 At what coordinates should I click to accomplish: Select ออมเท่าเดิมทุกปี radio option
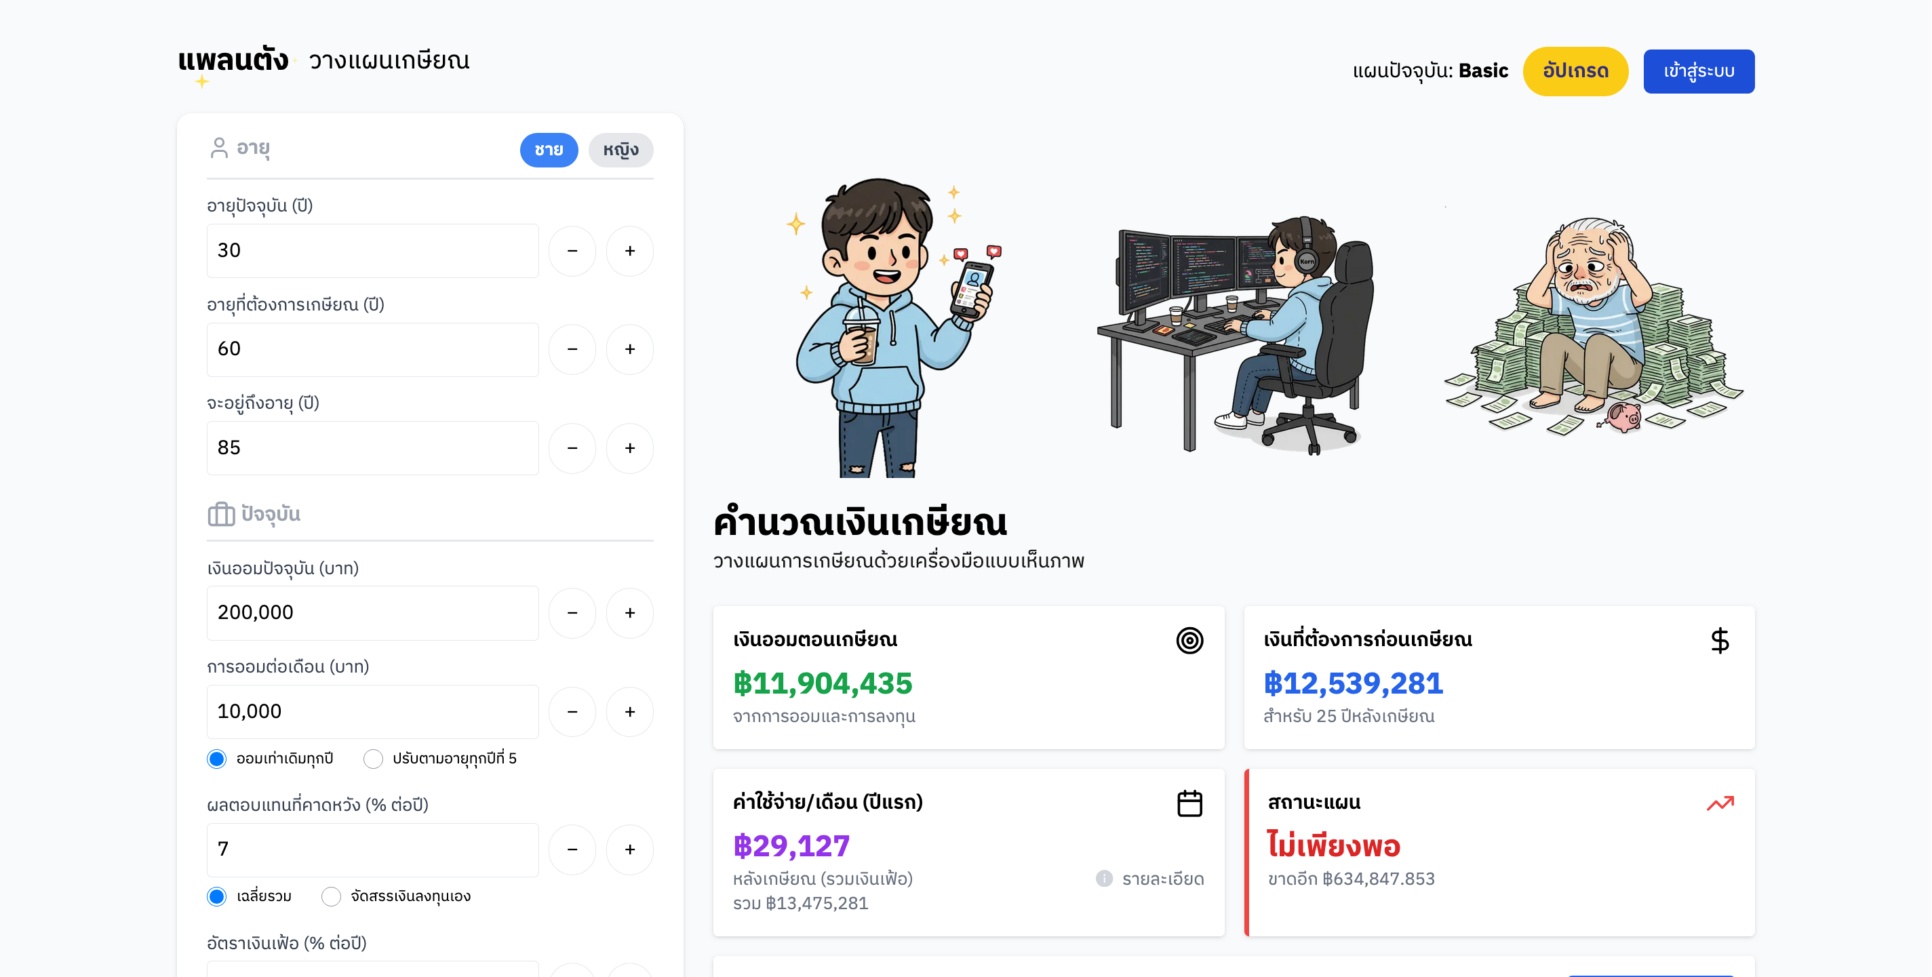(x=217, y=759)
